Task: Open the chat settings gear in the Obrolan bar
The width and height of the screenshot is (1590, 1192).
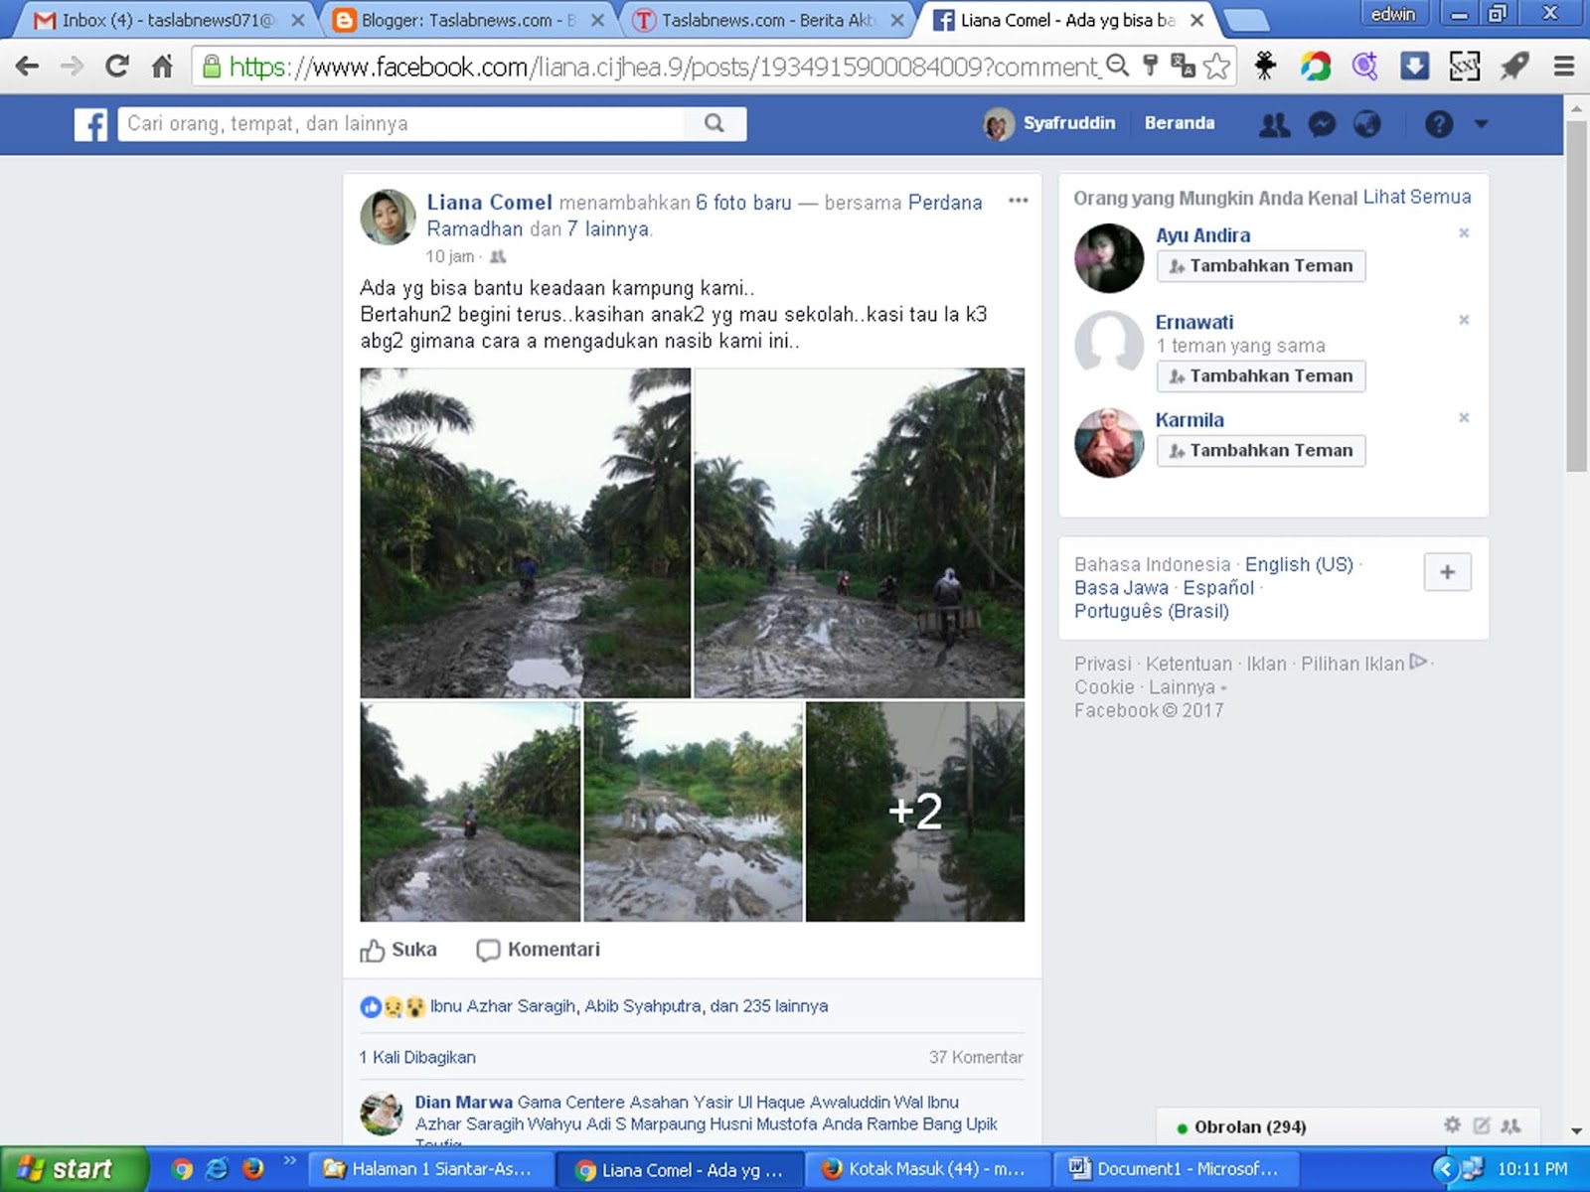Action: pyautogui.click(x=1453, y=1125)
